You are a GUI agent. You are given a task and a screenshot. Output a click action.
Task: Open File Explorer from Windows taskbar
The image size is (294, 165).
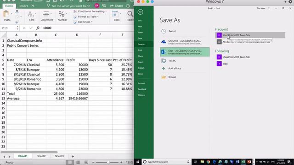click(x=202, y=162)
